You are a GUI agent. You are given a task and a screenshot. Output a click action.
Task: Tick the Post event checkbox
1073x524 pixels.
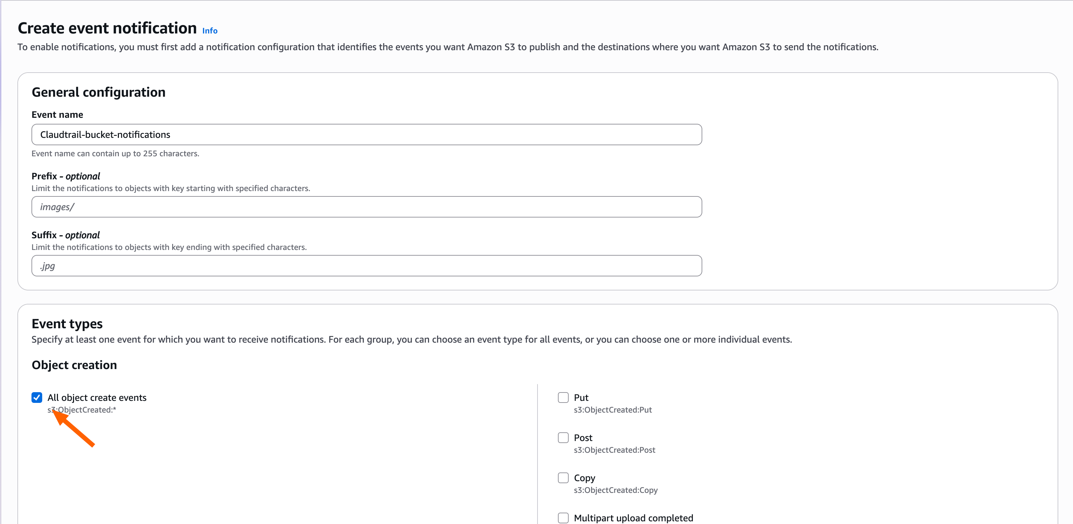click(563, 437)
